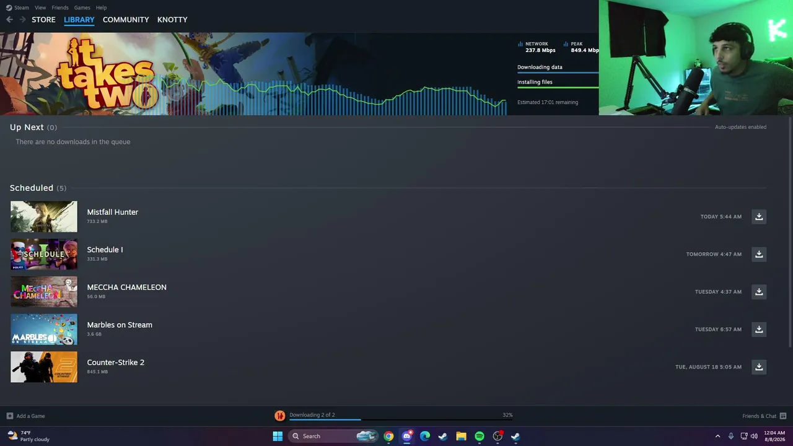The height and width of the screenshot is (446, 793).
Task: Click the Add a Game link
Action: pyautogui.click(x=30, y=416)
